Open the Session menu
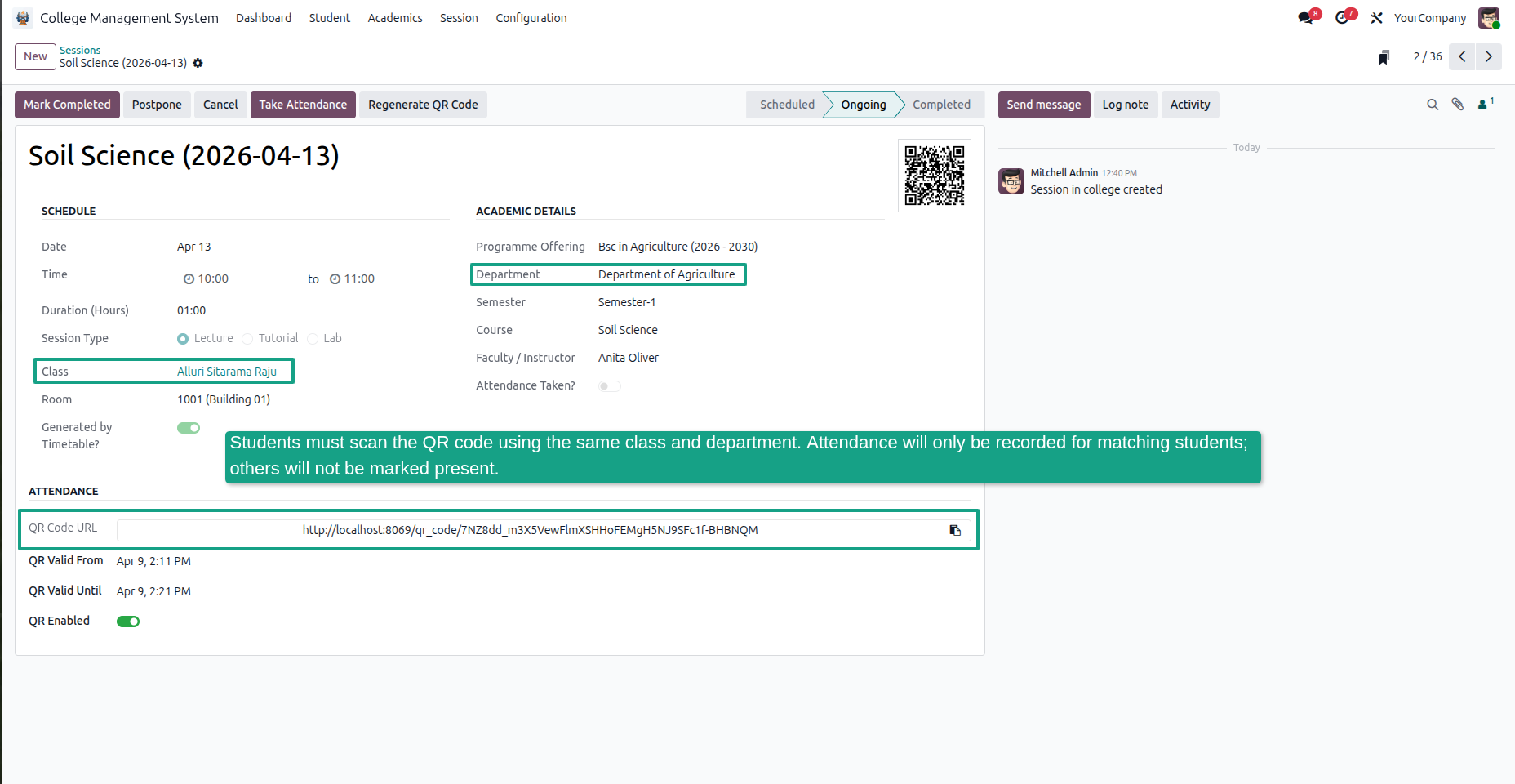The image size is (1515, 784). (459, 18)
